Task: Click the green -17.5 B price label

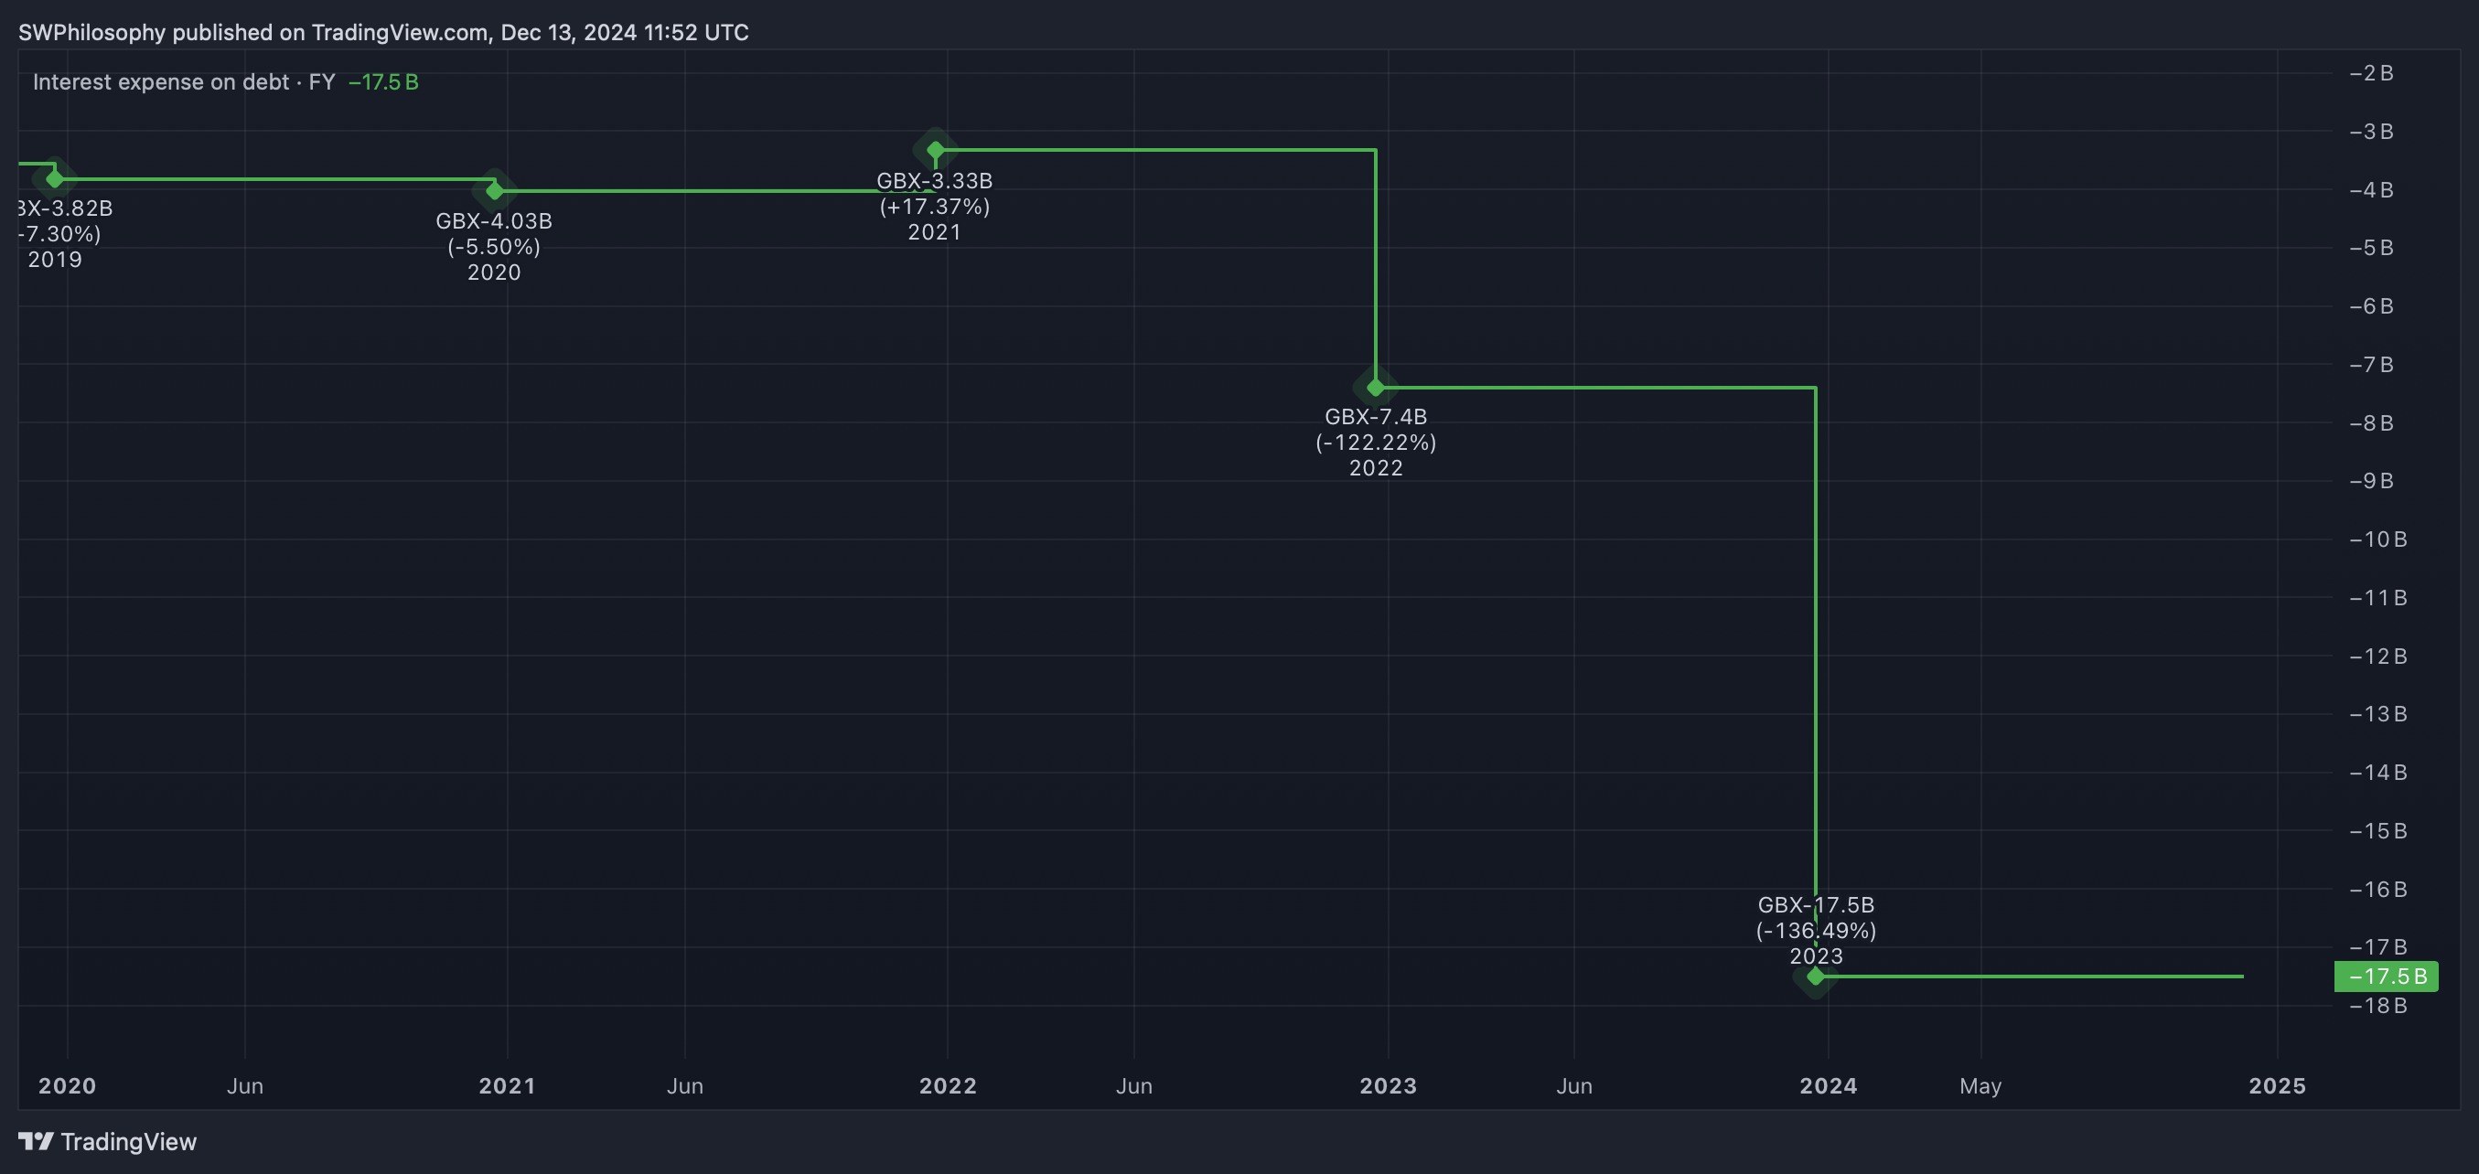Action: click(2385, 976)
